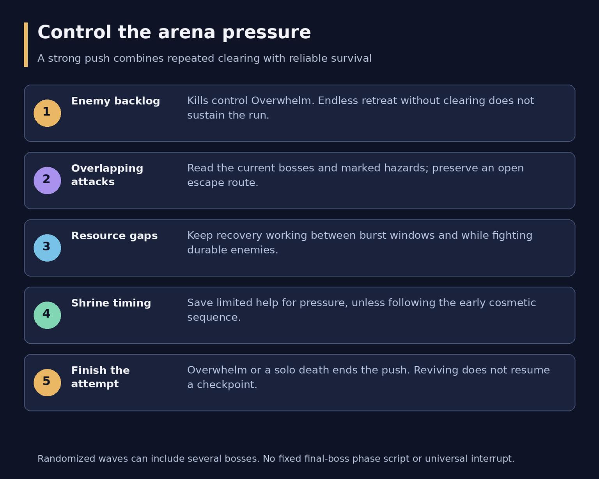
Task: Click the marked hazards escape route text
Action: 356,175
